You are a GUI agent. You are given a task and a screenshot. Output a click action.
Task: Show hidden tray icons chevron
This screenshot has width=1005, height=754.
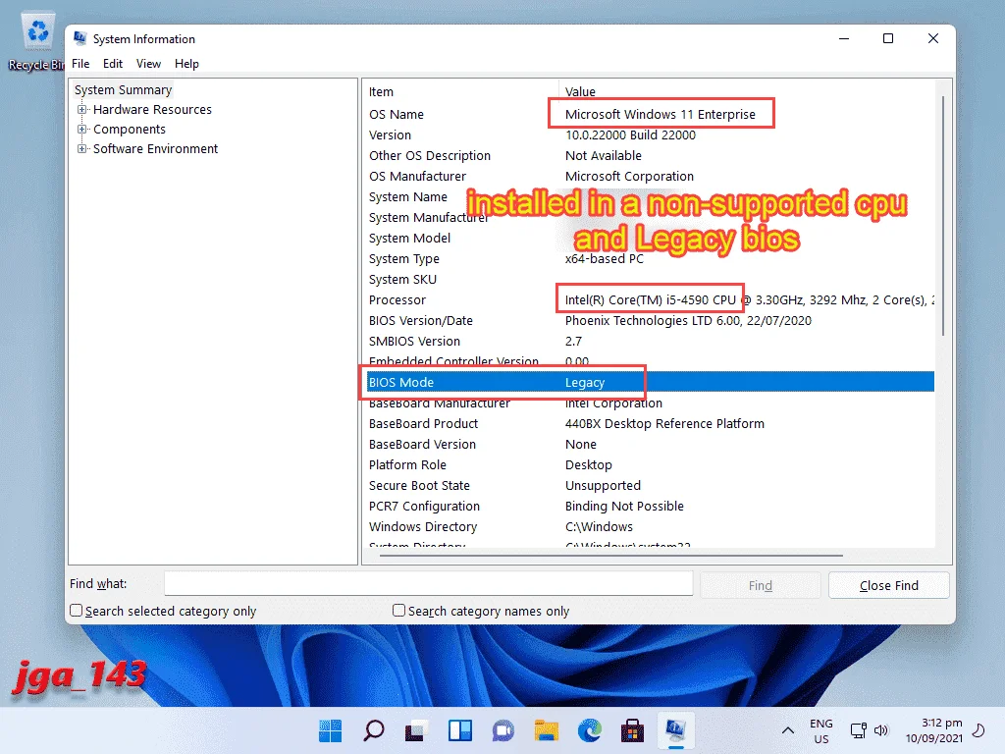point(788,730)
